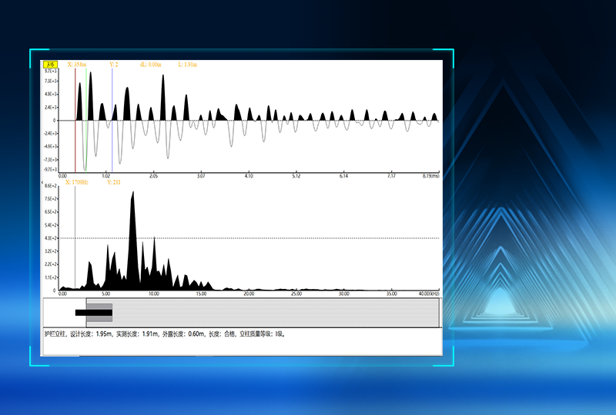This screenshot has height=415, width=616.
Task: Click the X: 354us readout label
Action: (77, 65)
